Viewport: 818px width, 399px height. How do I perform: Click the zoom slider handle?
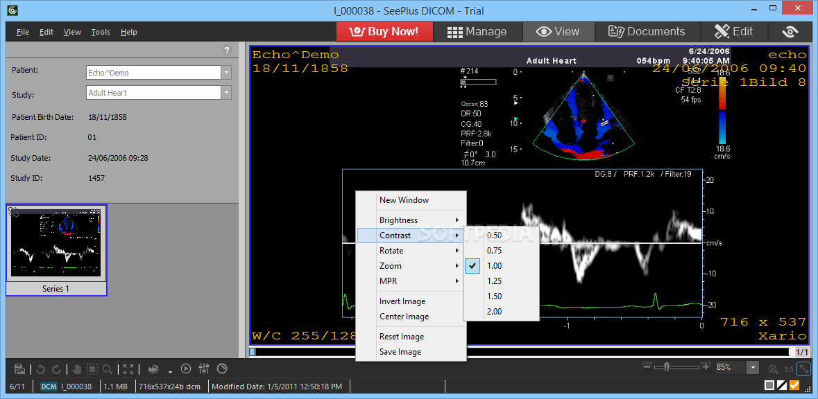tap(667, 366)
